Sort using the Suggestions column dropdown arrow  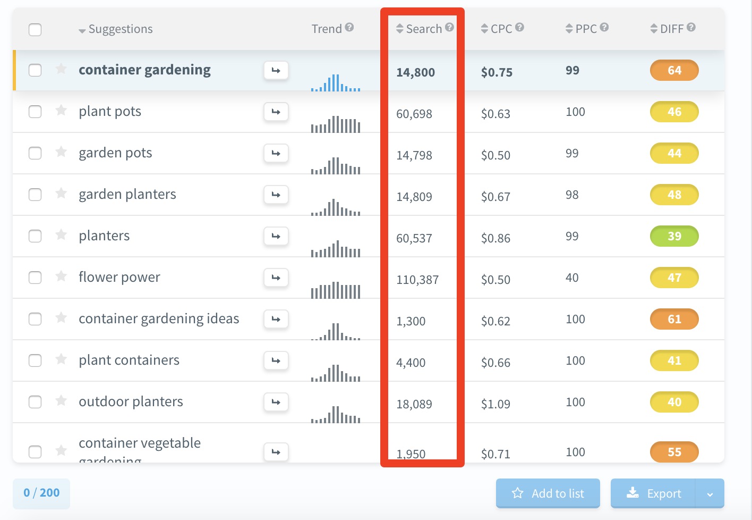[x=82, y=30]
